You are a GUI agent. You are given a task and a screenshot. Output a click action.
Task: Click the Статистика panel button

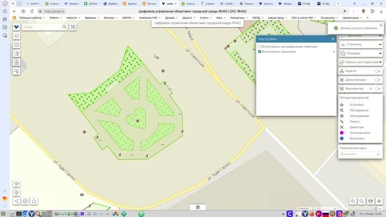coord(361,45)
